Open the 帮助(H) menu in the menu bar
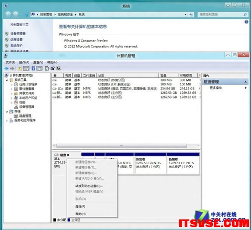Screen dimensions: 251x230 tap(52, 62)
